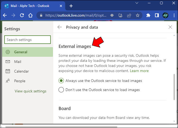Open View quick settings
The width and height of the screenshot is (178, 128).
[x=30, y=91]
